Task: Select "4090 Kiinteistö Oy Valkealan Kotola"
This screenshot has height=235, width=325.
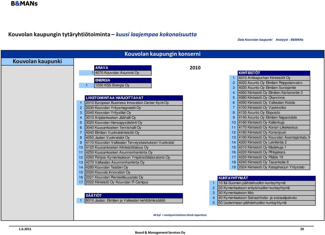Action: [x=274, y=103]
